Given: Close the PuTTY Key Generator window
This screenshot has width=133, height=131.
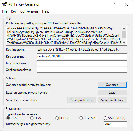Looking at the screenshot, I should (x=126, y=4).
